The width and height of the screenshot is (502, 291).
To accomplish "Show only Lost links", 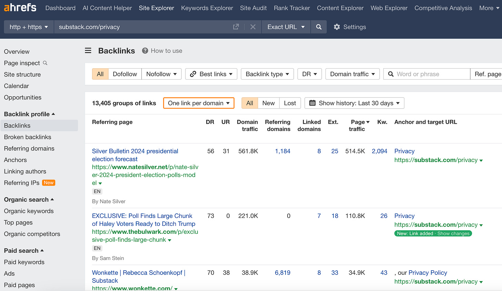I will pos(290,103).
